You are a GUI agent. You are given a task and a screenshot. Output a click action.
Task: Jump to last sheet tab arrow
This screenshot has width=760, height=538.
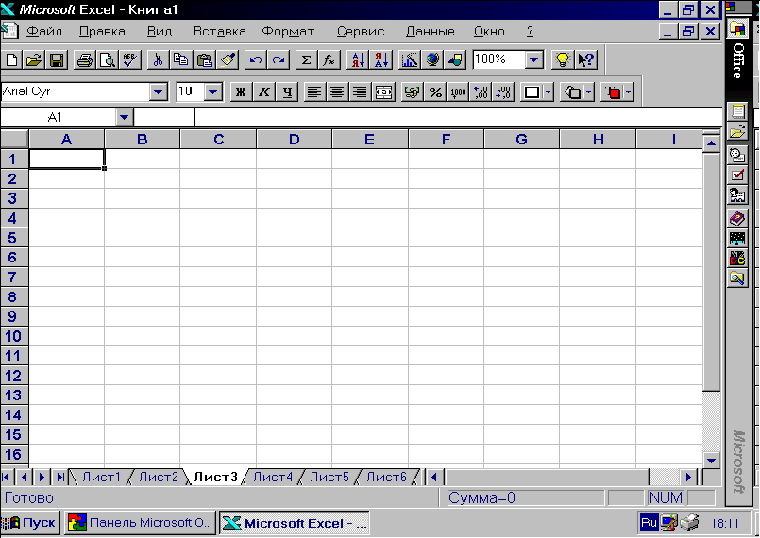pos(60,478)
